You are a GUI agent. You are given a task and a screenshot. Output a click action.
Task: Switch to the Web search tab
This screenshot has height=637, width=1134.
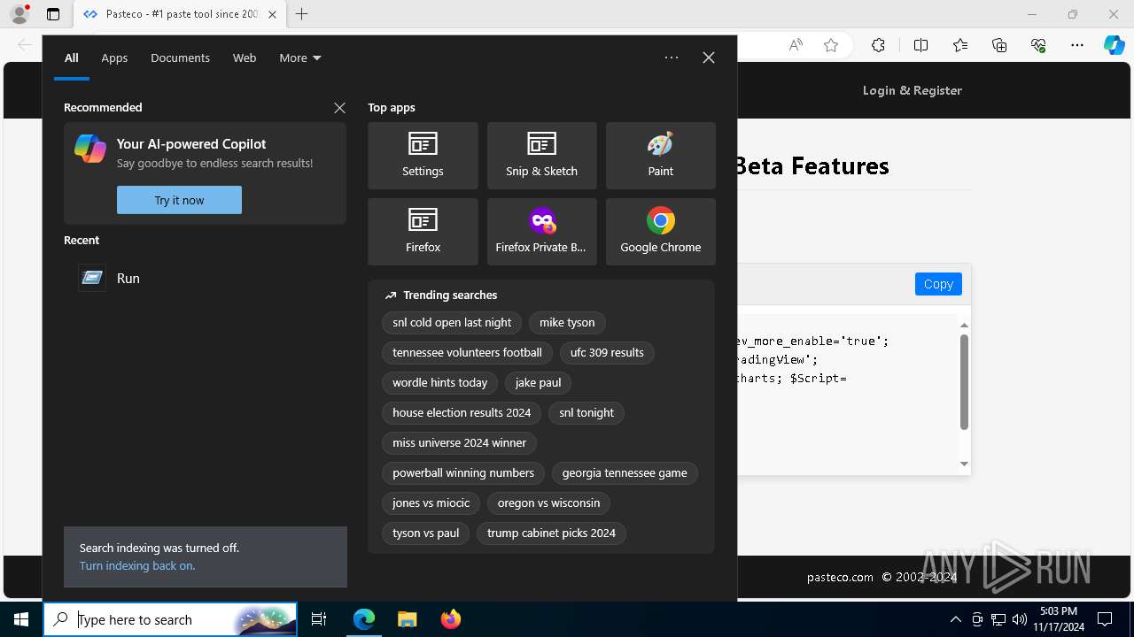click(245, 58)
